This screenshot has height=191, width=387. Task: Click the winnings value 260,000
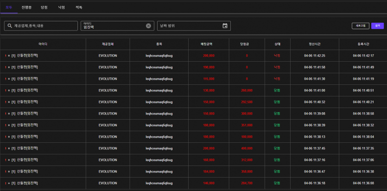[x=247, y=90]
